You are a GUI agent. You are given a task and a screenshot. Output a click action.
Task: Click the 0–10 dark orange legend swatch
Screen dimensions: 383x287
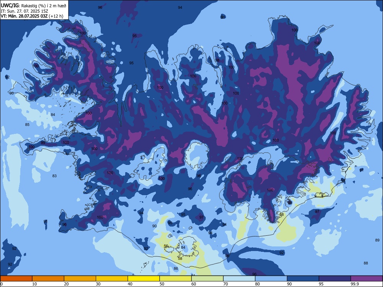[x=16, y=279]
